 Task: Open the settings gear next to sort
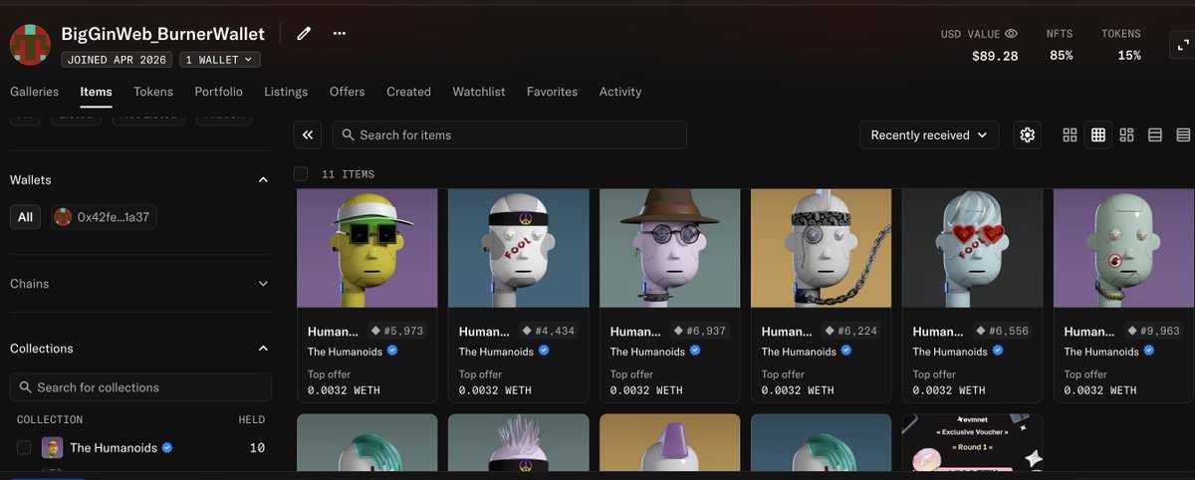(1028, 134)
